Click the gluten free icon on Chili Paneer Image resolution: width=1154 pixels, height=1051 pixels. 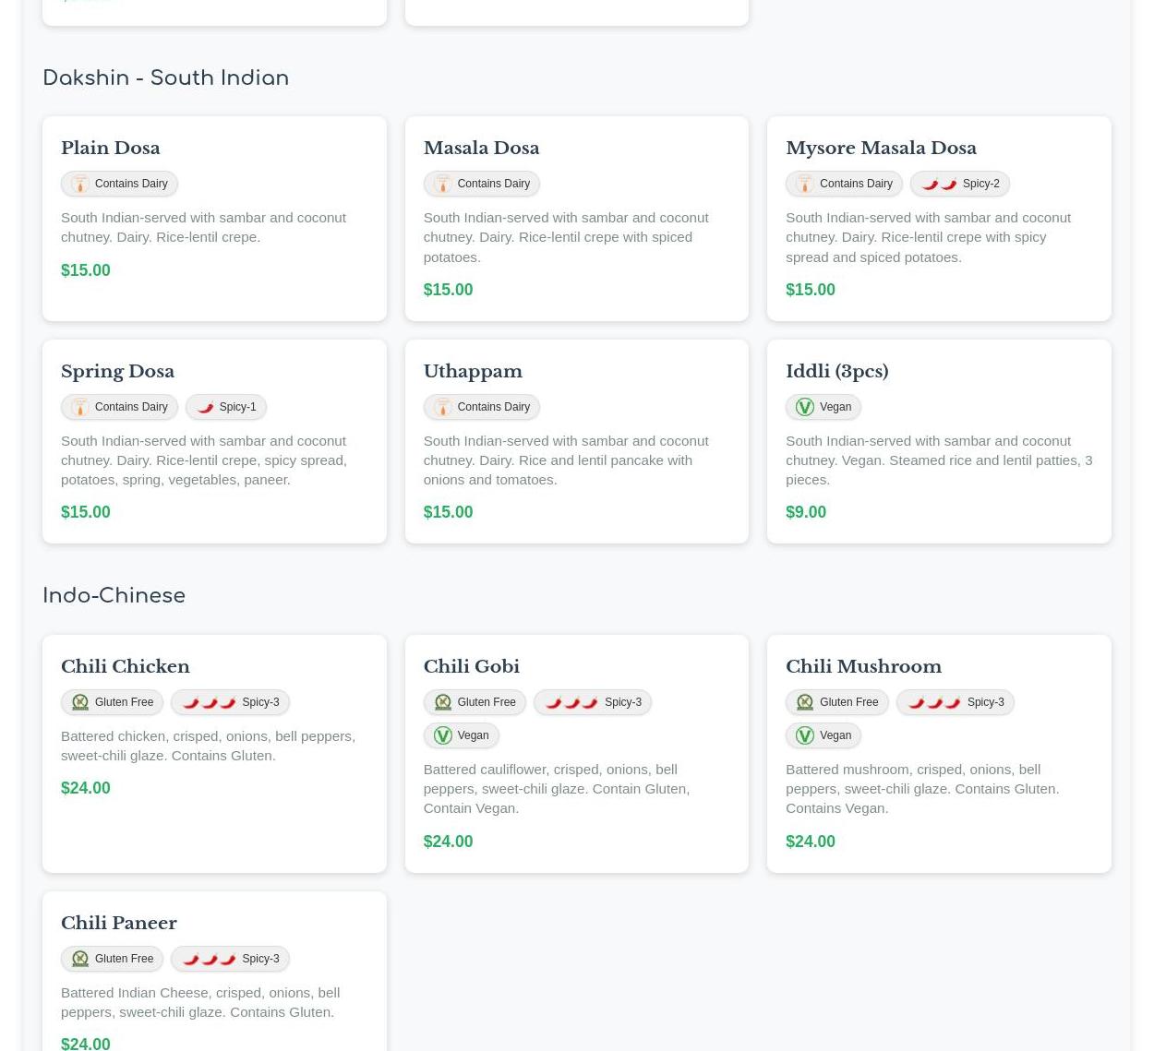pos(80,959)
